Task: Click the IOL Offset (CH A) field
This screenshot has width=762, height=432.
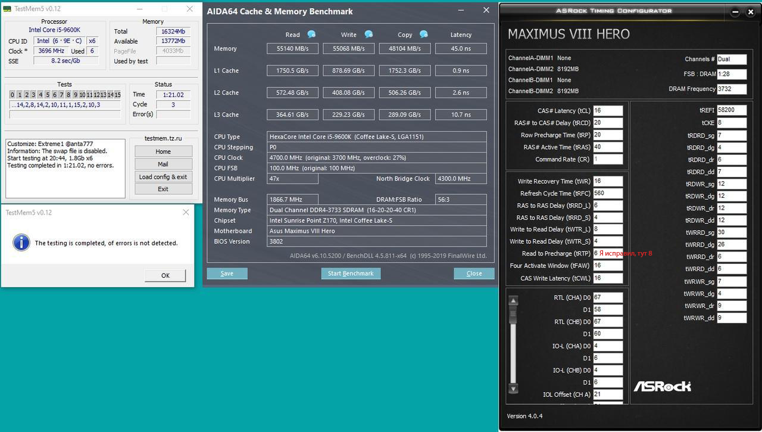Action: point(608,394)
